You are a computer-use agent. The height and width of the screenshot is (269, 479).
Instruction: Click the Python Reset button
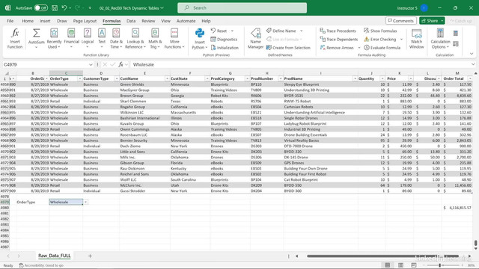click(219, 31)
